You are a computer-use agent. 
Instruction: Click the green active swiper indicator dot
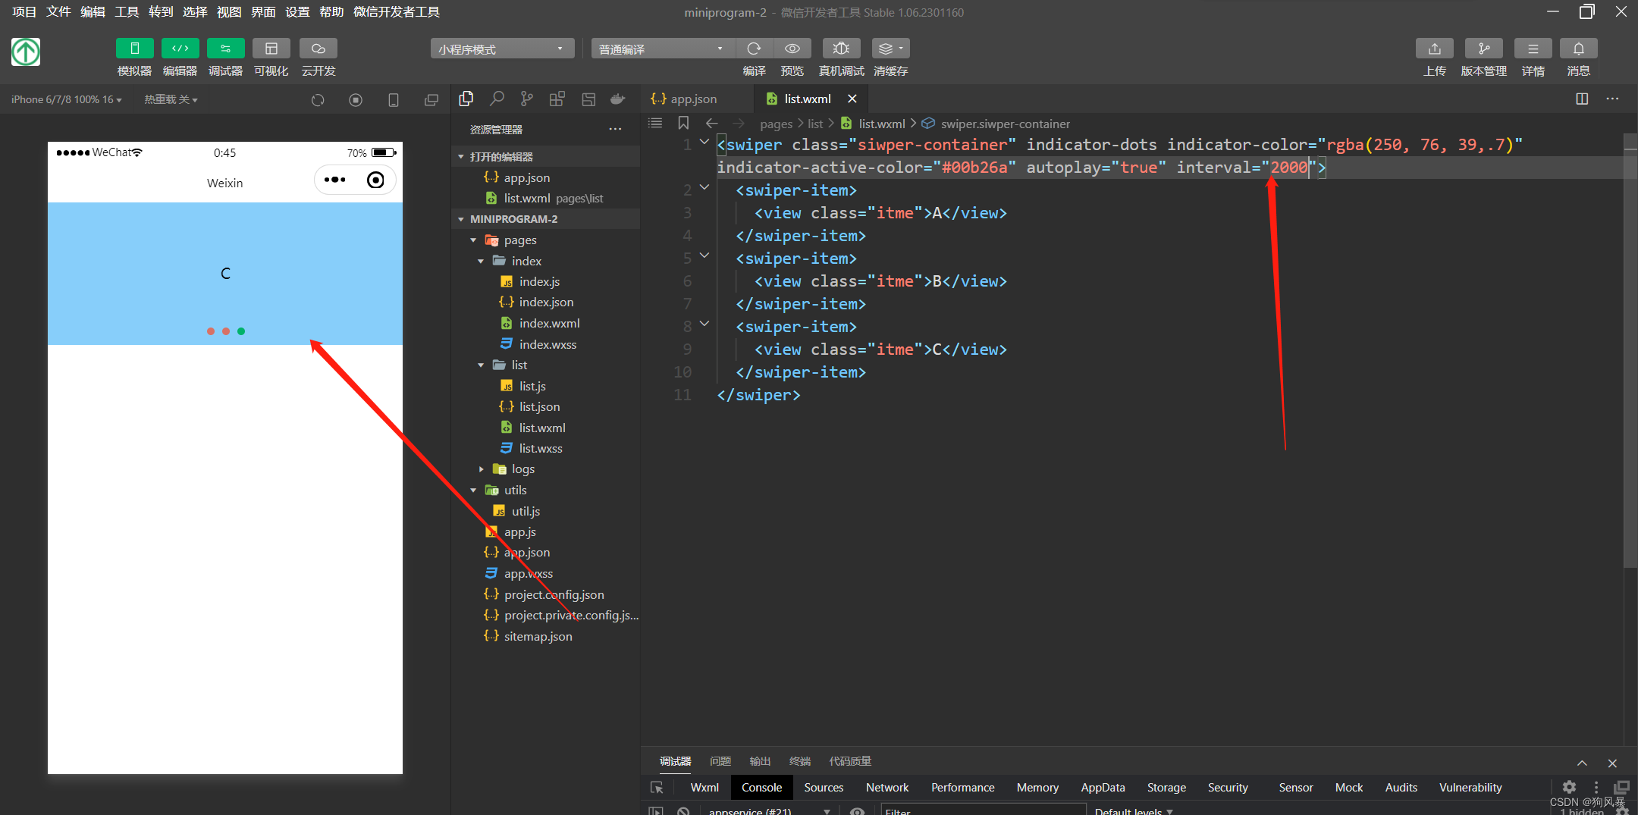[x=241, y=331]
